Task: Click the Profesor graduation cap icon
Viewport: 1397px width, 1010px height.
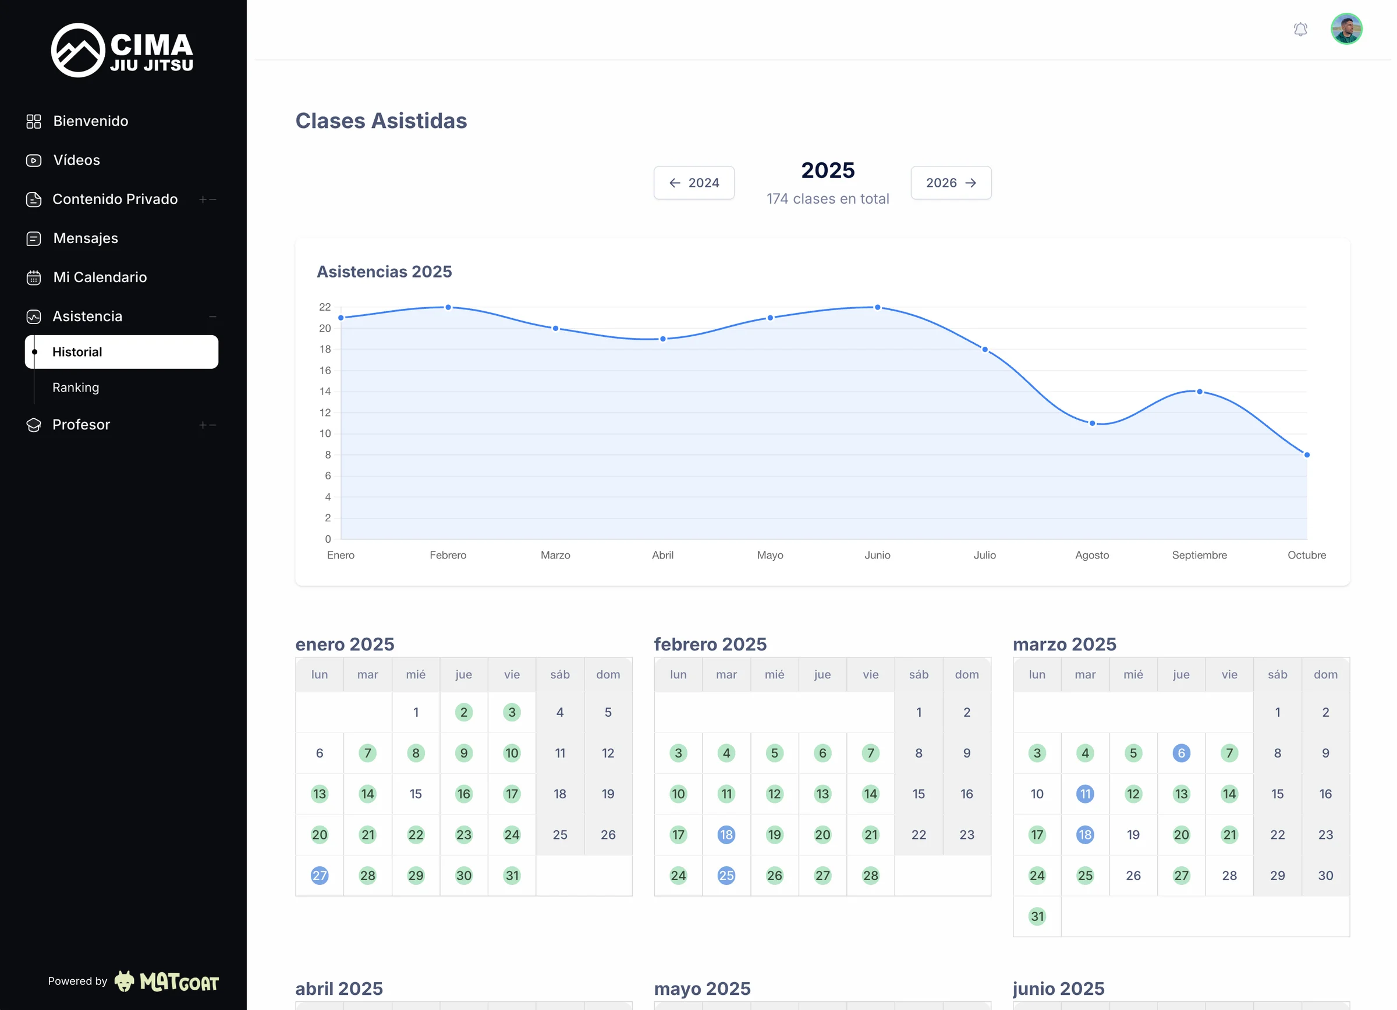Action: (x=34, y=425)
